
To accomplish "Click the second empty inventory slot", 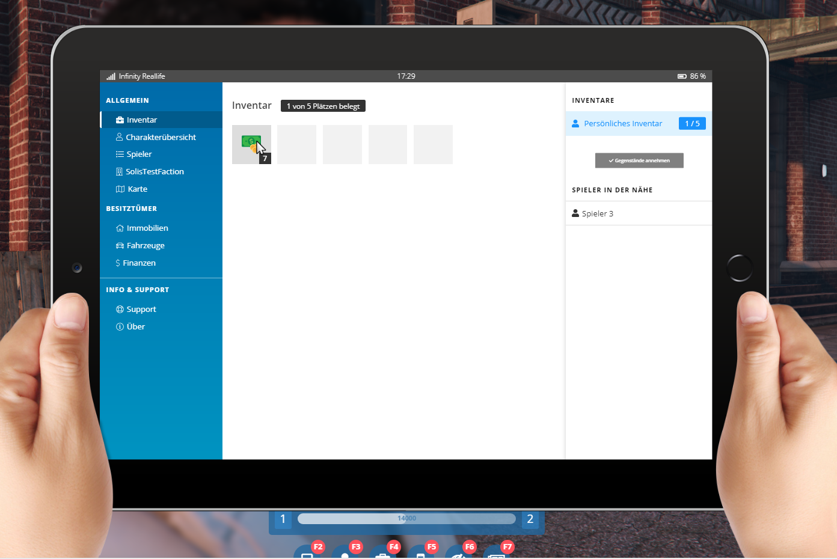I will (342, 144).
